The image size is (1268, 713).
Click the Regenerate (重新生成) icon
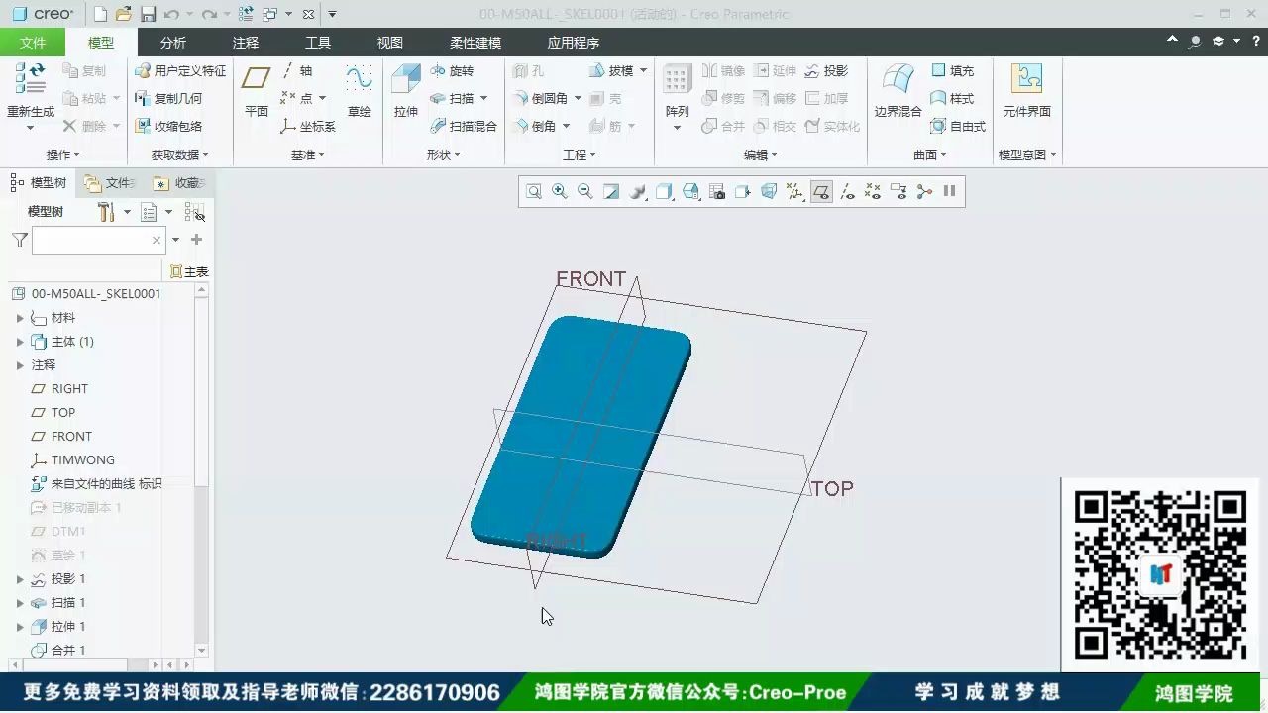(31, 79)
